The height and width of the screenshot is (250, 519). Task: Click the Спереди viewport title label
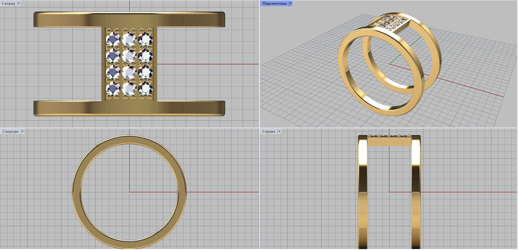tap(10, 131)
